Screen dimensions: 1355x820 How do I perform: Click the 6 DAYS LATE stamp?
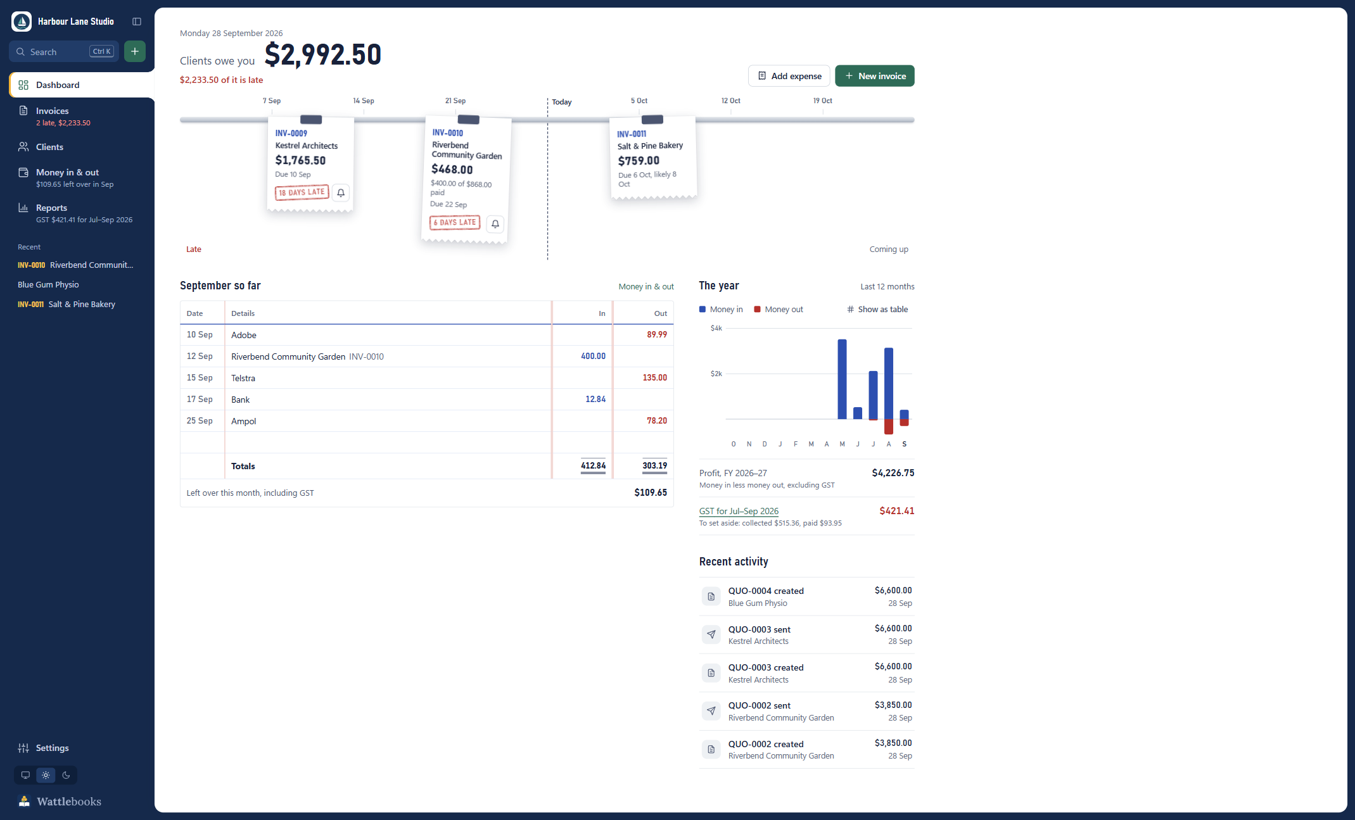point(455,222)
